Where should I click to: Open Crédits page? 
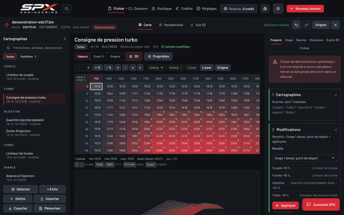pyautogui.click(x=184, y=9)
